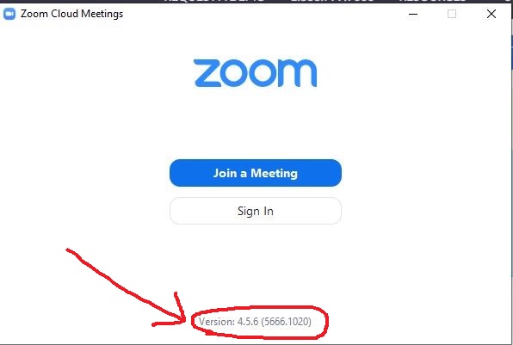Click the blue zoom logo

(x=255, y=73)
